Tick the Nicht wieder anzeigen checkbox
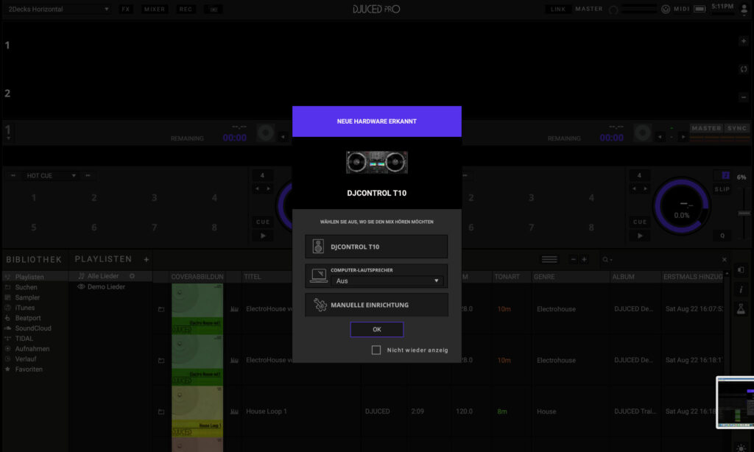 tap(376, 350)
